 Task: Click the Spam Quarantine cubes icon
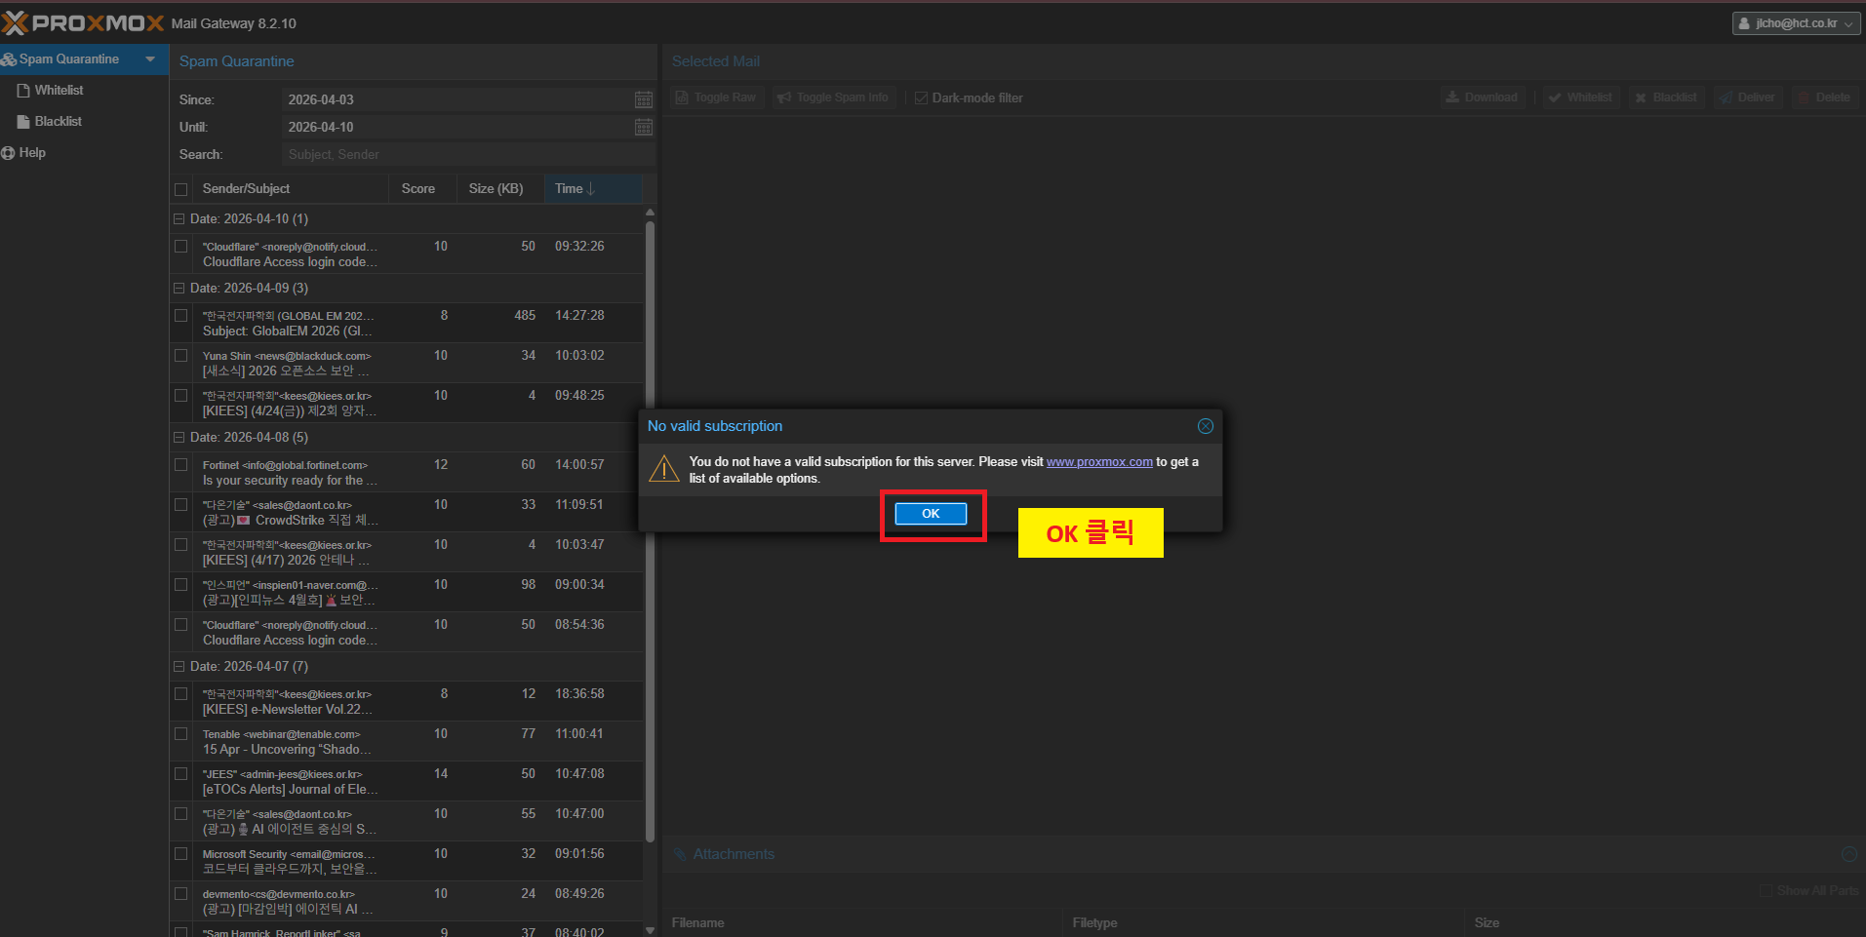pos(9,59)
